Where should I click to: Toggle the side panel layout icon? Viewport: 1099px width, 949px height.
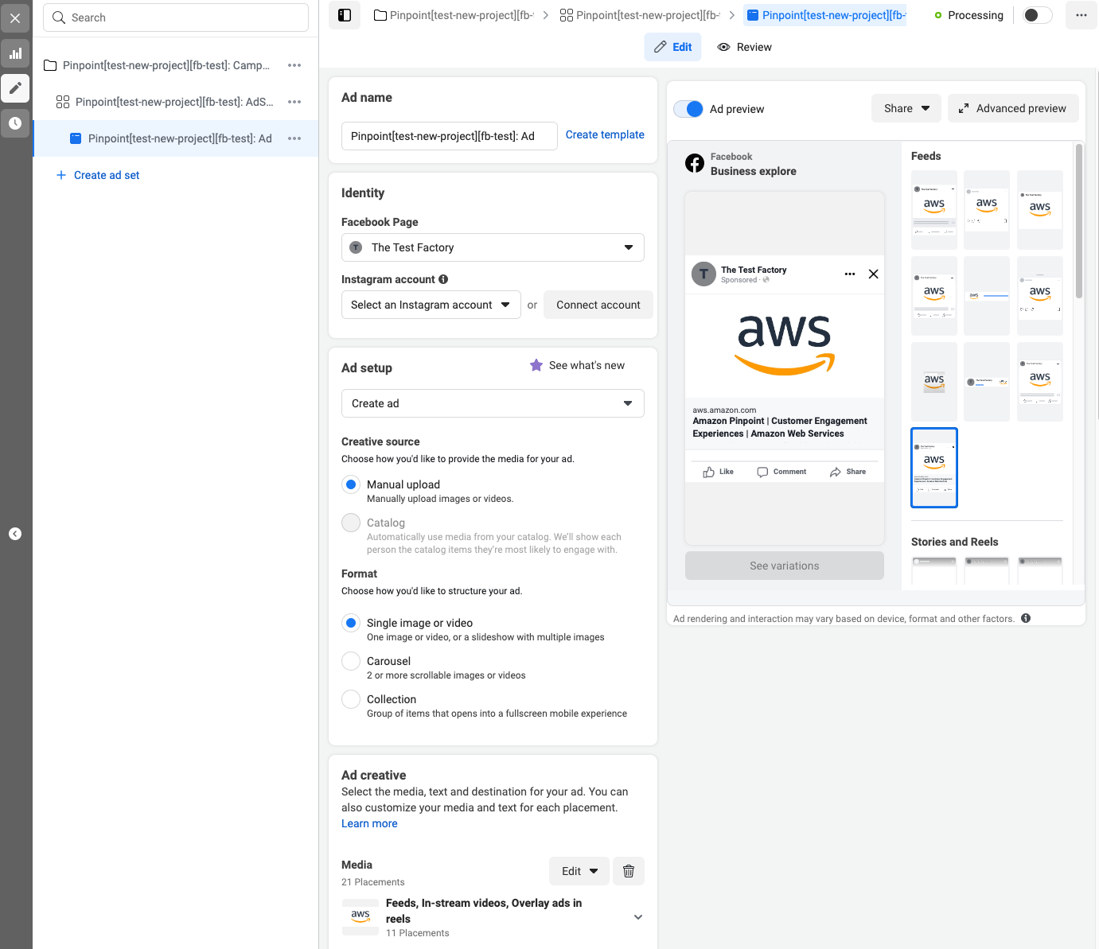click(x=345, y=15)
